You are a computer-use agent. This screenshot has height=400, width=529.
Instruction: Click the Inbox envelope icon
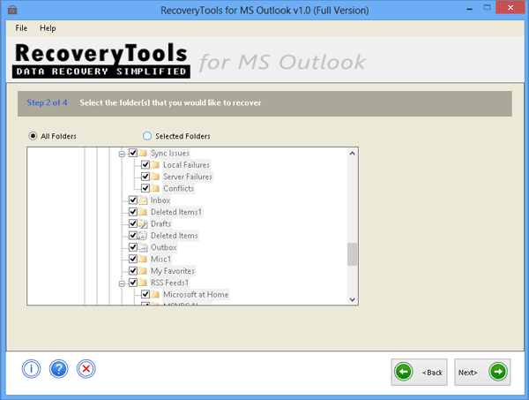click(x=143, y=200)
